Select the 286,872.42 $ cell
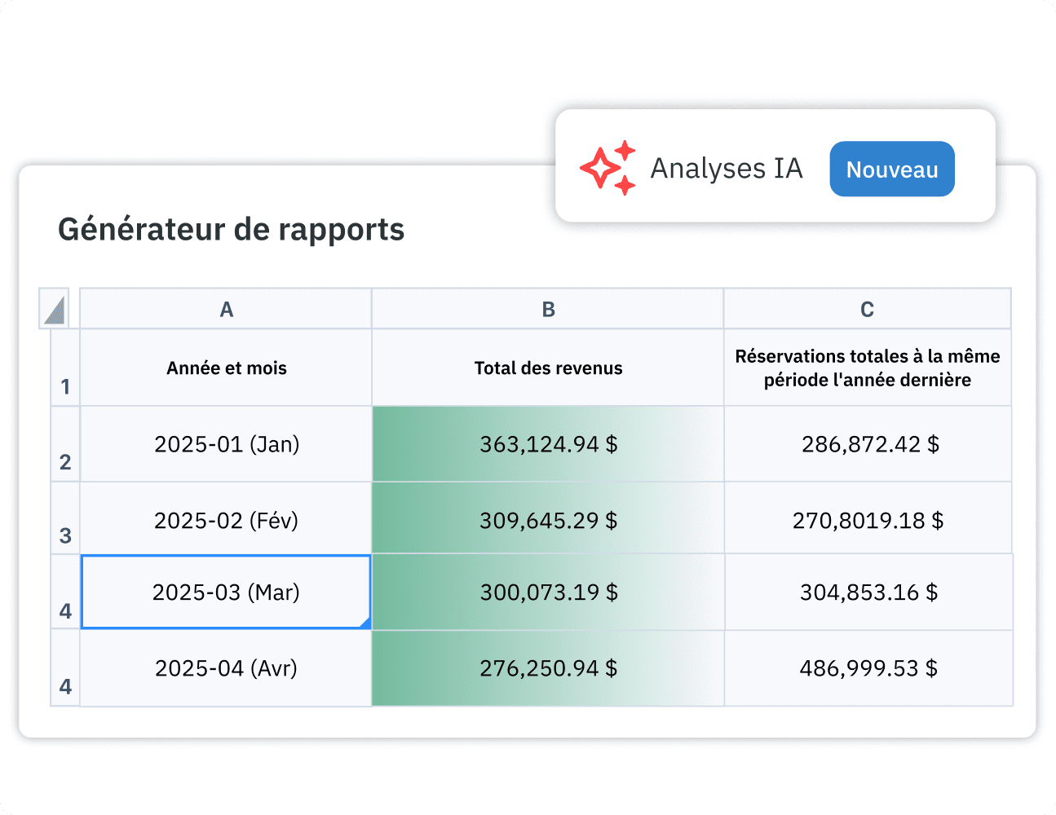1056x815 pixels. tap(869, 444)
